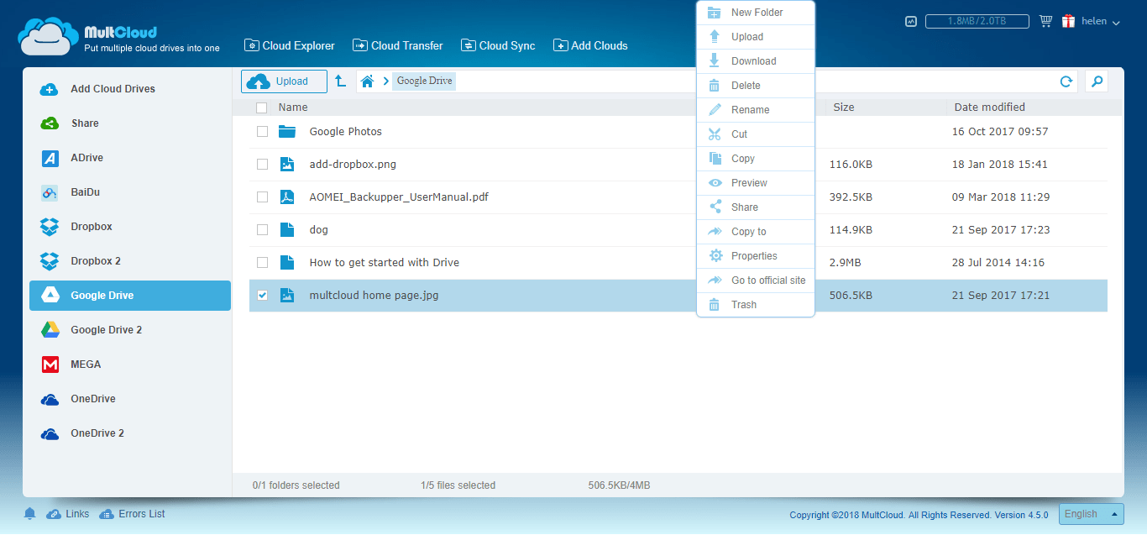Open Properties from context menu
Screen dimensions: 1147x535
coord(756,256)
